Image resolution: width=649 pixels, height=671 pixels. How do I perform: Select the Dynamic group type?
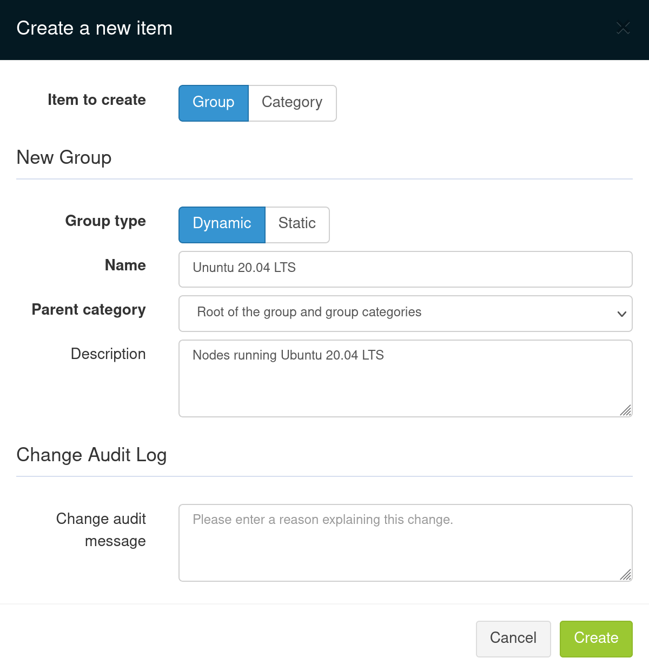click(221, 224)
